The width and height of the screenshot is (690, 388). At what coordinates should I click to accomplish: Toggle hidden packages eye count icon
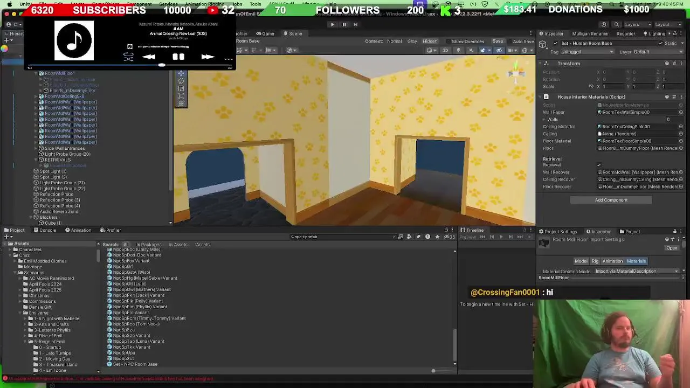click(x=449, y=237)
